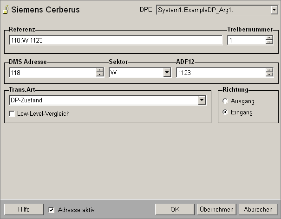The width and height of the screenshot is (281, 219).
Task: Increase the Treibernummer value
Action: pos(269,38)
